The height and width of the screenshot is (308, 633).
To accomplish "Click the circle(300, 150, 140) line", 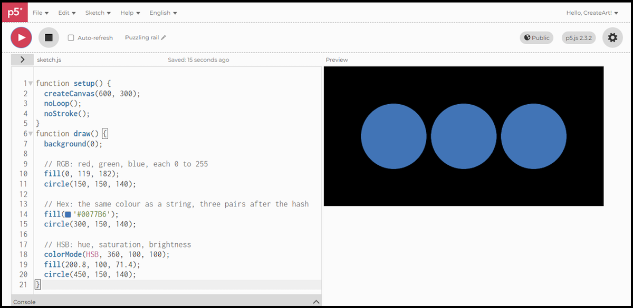I will coord(90,224).
